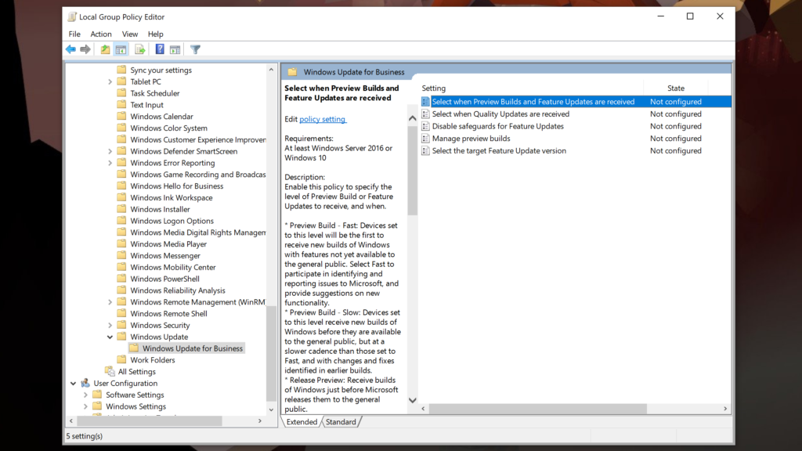Image resolution: width=802 pixels, height=451 pixels.
Task: Click the Windows Media Player folder icon
Action: click(121, 244)
